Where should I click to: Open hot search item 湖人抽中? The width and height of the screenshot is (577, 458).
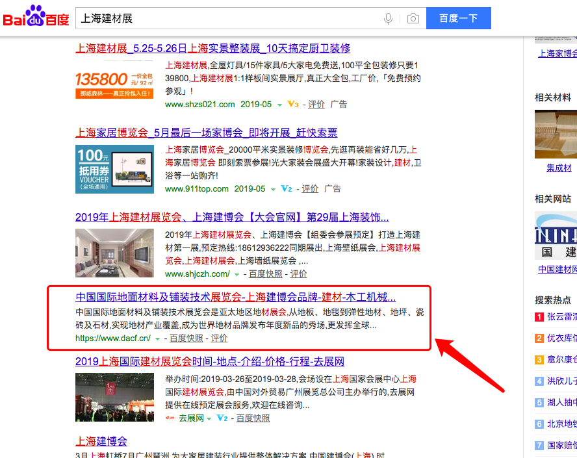coord(562,402)
